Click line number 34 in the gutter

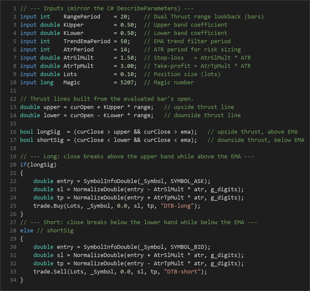(x=13, y=280)
